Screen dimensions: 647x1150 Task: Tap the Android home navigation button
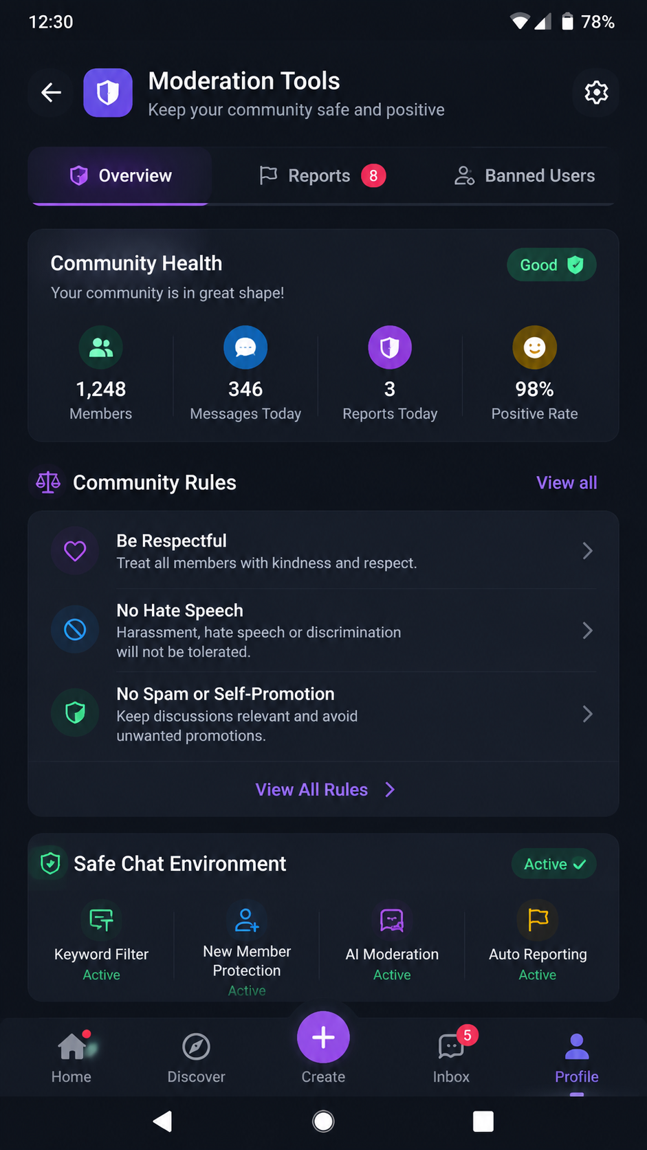[x=323, y=1122]
